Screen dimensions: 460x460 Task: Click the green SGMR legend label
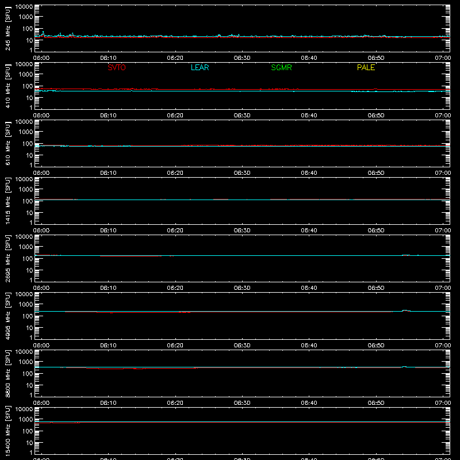pos(281,67)
